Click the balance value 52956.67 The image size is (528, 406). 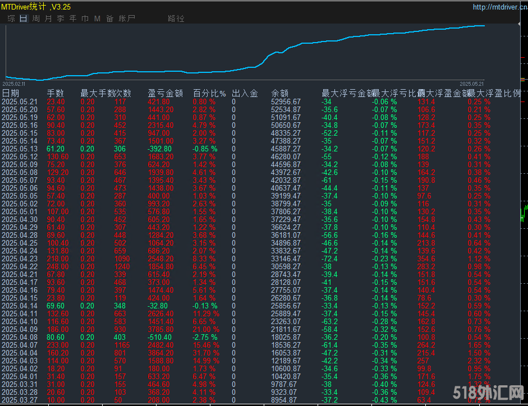tap(286, 101)
